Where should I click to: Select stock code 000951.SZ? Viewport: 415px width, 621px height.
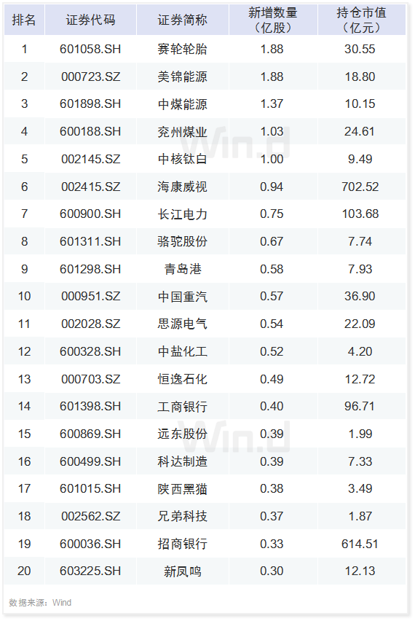point(90,296)
